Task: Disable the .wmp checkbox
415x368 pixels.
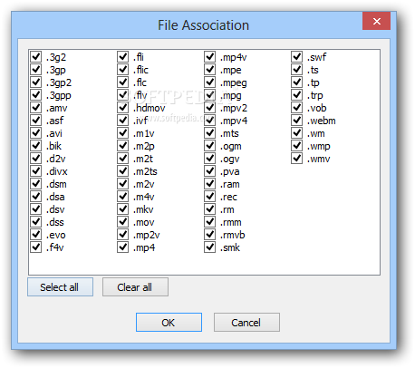Action: (297, 146)
